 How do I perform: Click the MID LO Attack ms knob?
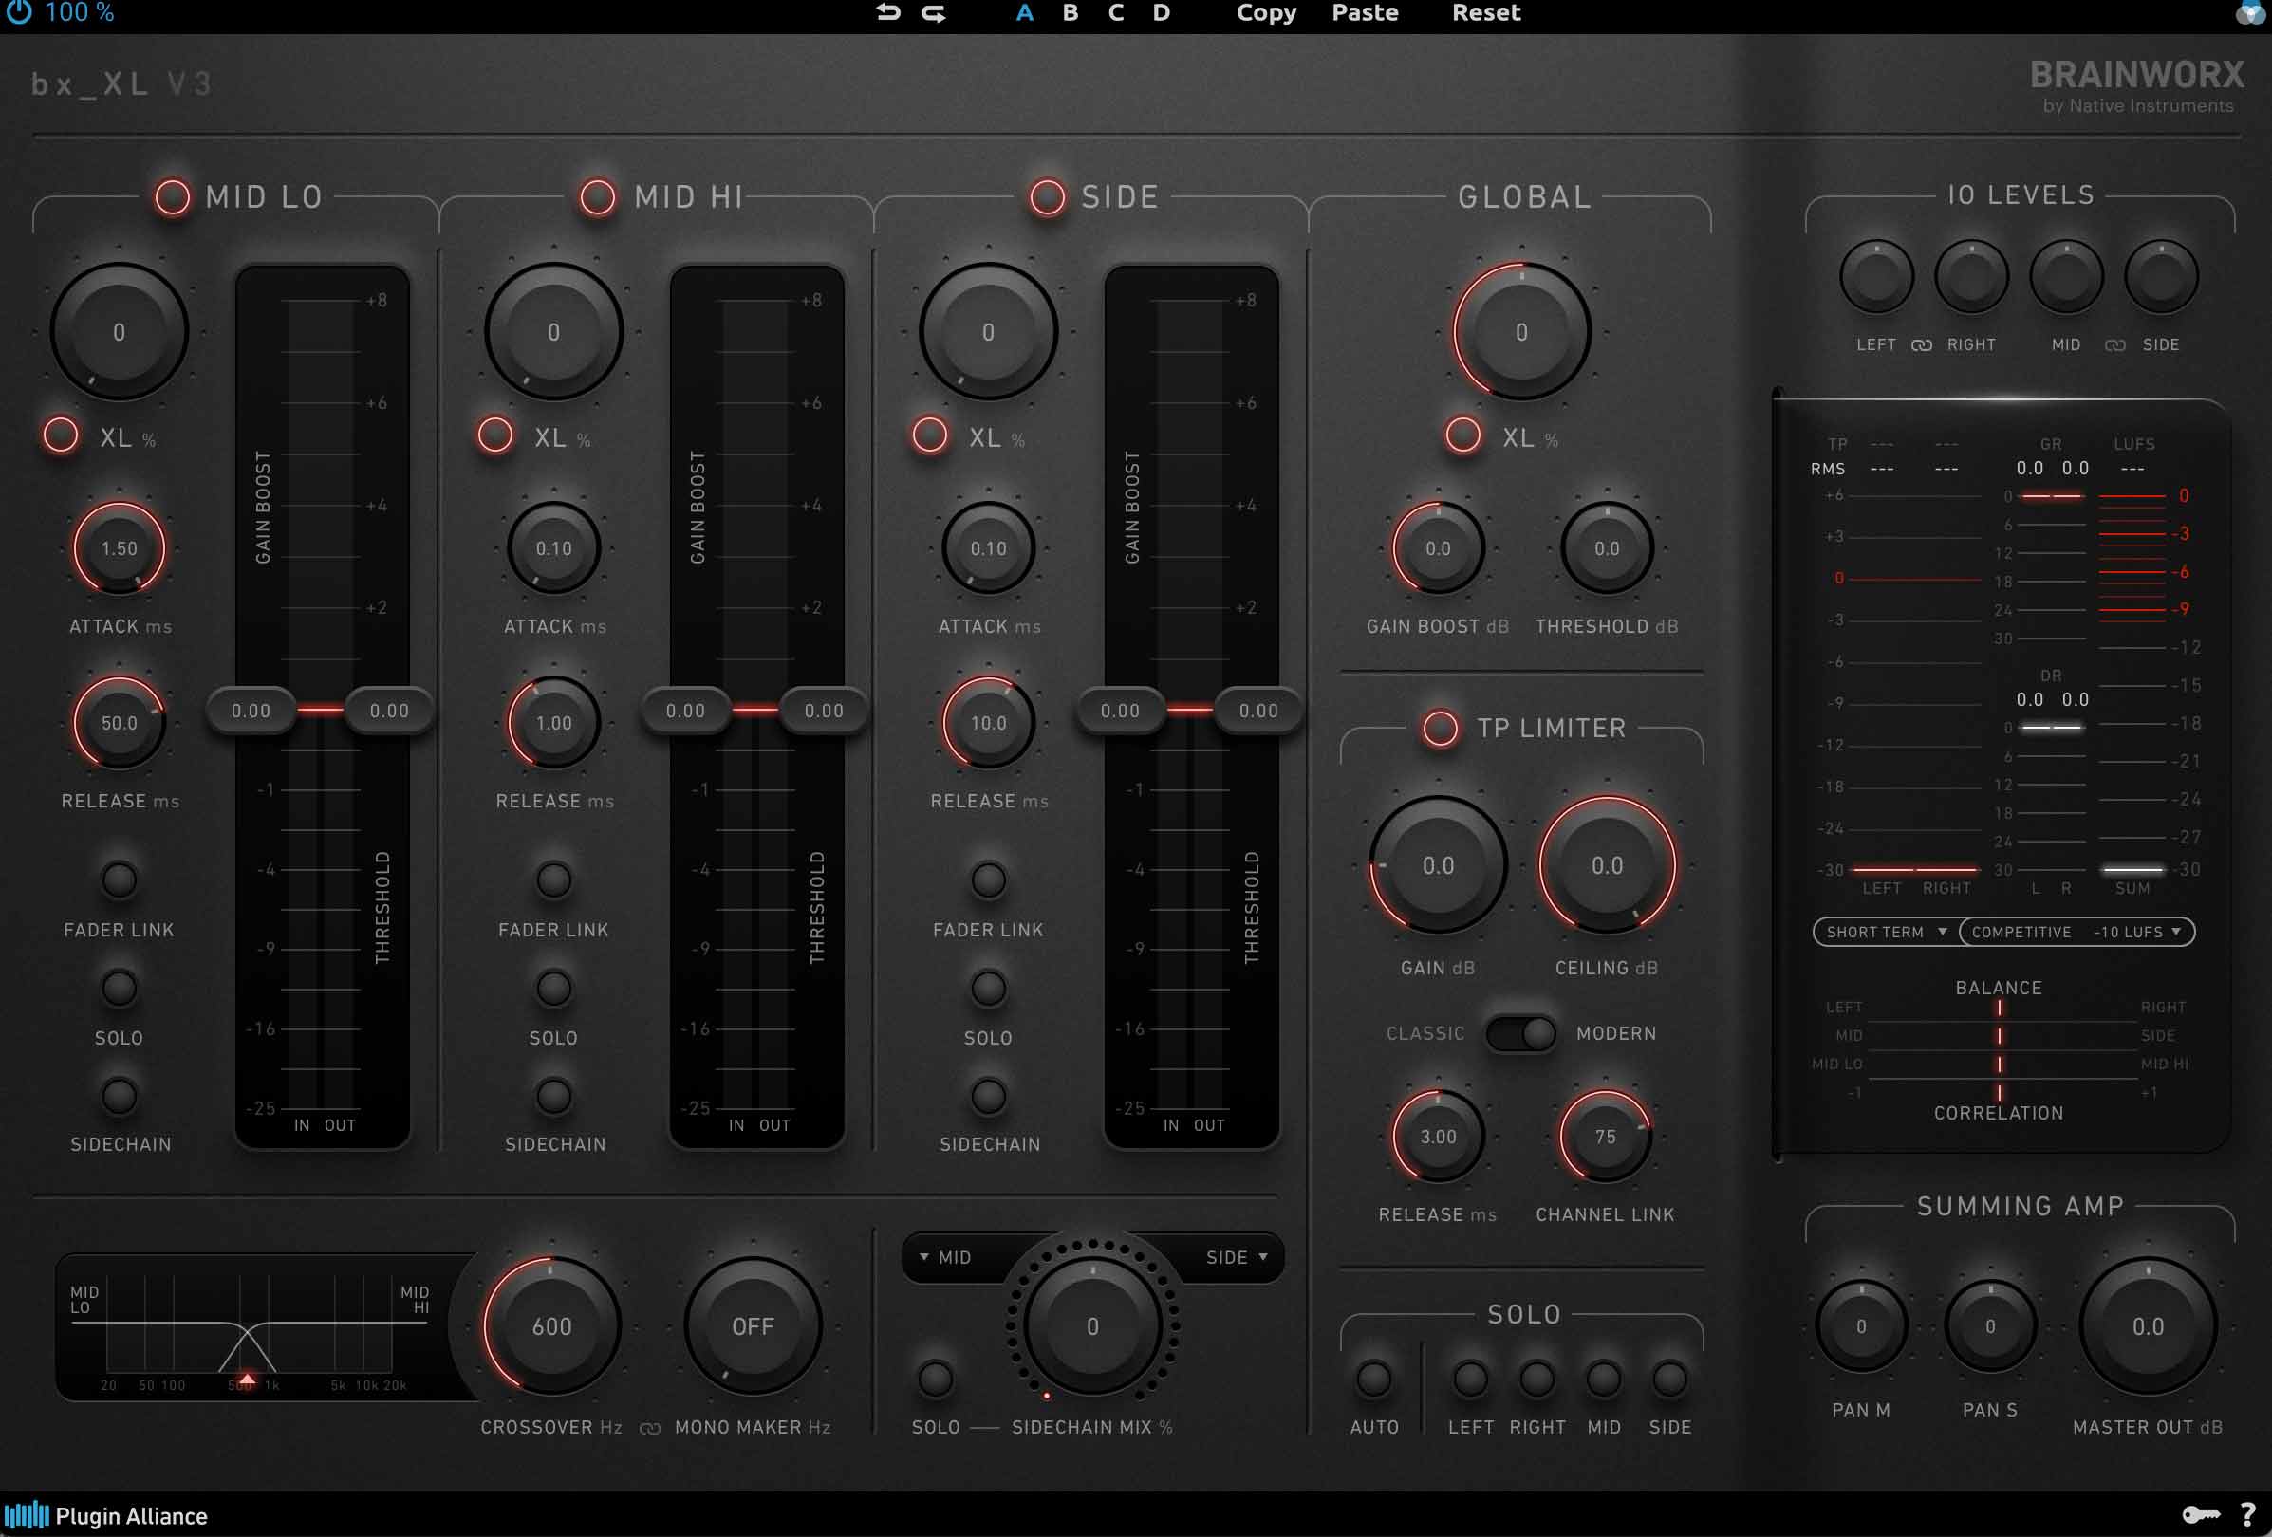click(120, 548)
